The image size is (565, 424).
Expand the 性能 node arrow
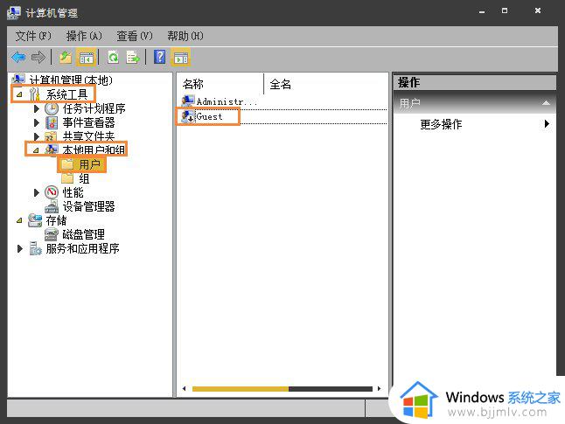tap(37, 192)
